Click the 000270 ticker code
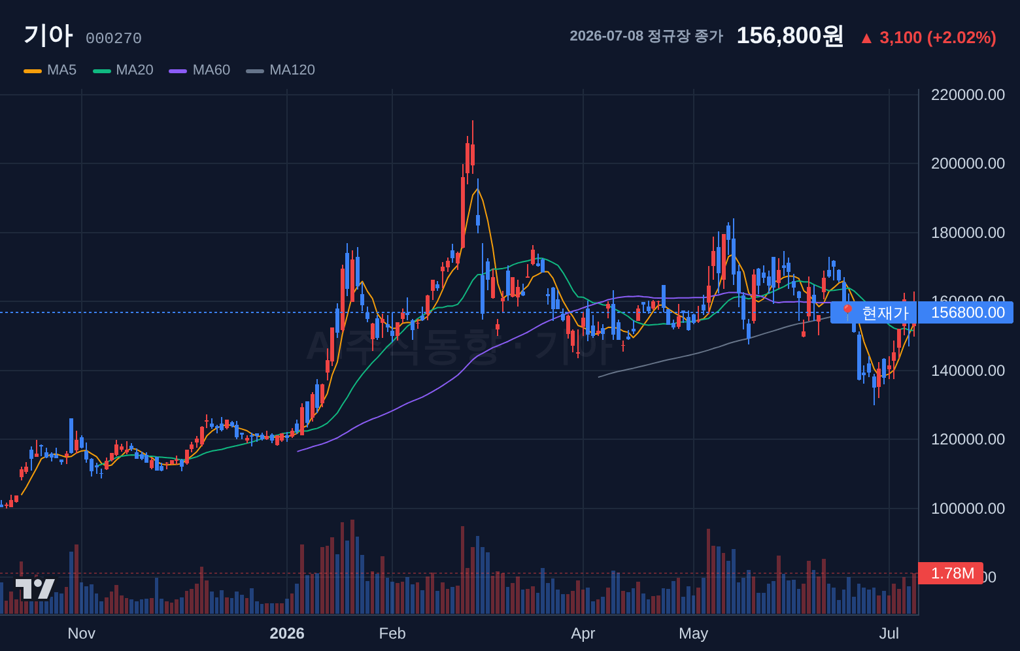1020x651 pixels. pyautogui.click(x=114, y=39)
